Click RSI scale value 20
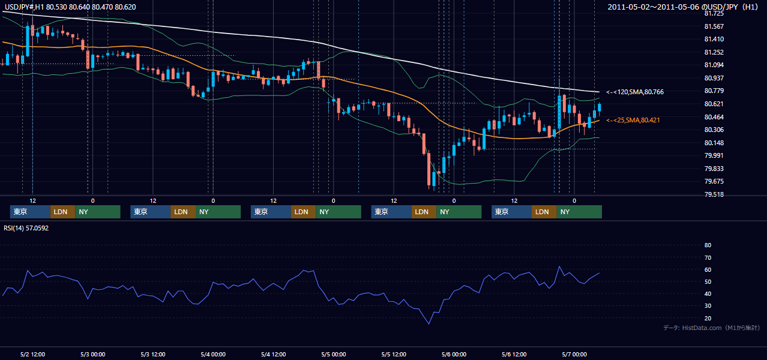Image resolution: width=767 pixels, height=360 pixels. pyautogui.click(x=708, y=318)
